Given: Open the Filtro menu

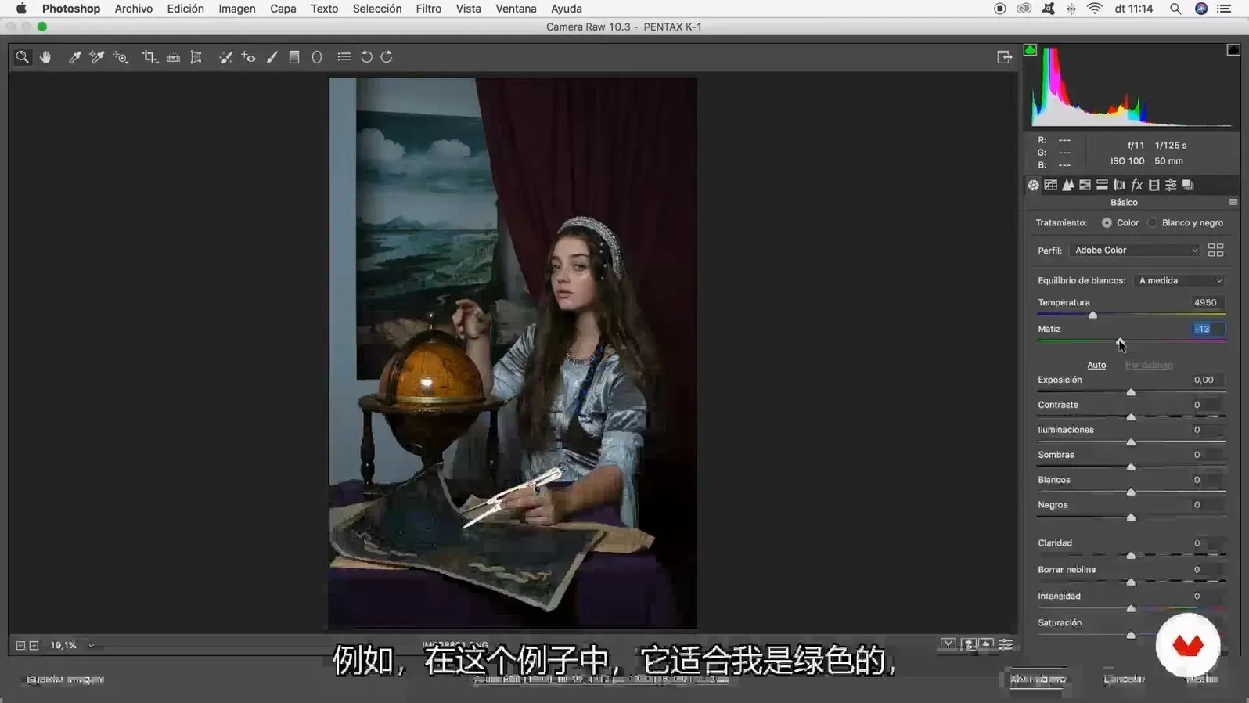Looking at the screenshot, I should tap(428, 9).
